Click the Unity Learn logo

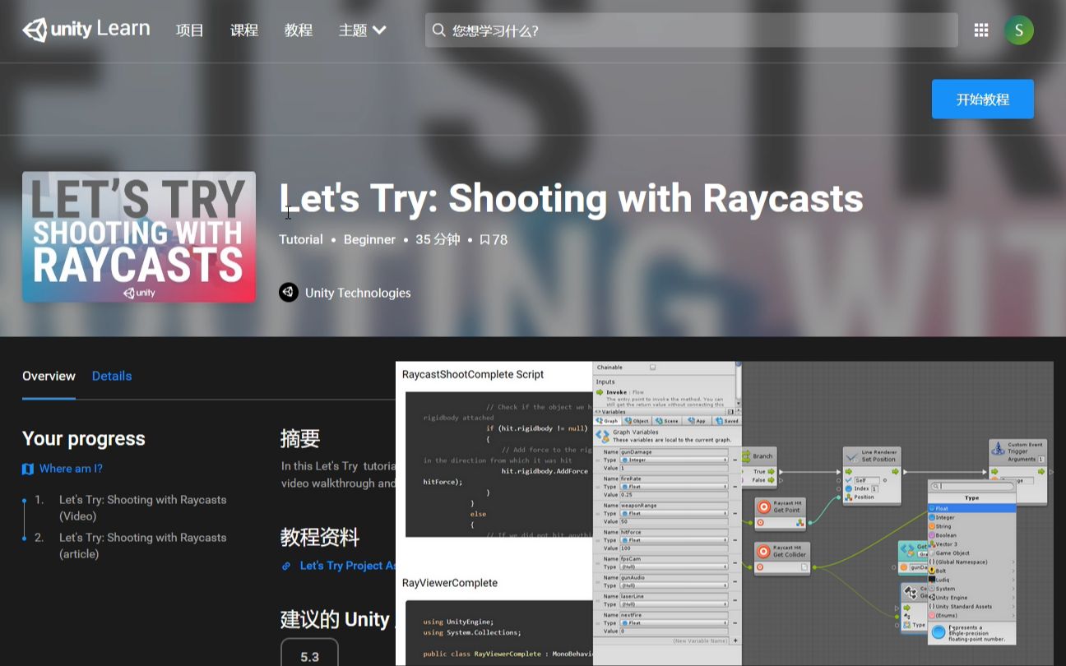click(86, 29)
